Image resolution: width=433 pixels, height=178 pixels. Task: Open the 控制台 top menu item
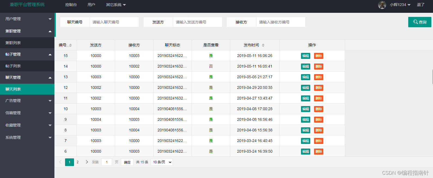click(x=71, y=5)
